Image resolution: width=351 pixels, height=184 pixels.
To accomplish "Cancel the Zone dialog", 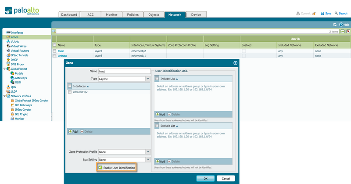I will tap(226, 179).
